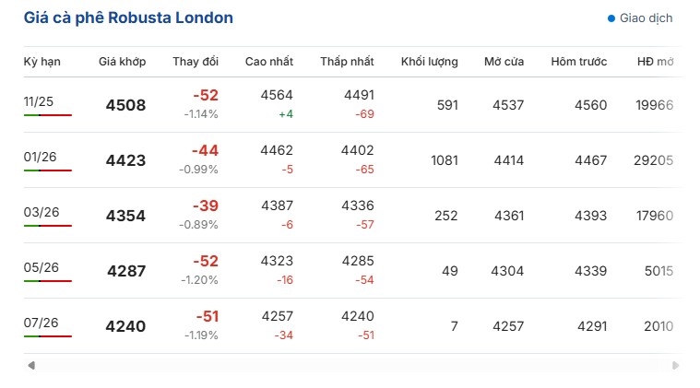
Task: Open the 03/26 contract row
Action: (x=41, y=212)
